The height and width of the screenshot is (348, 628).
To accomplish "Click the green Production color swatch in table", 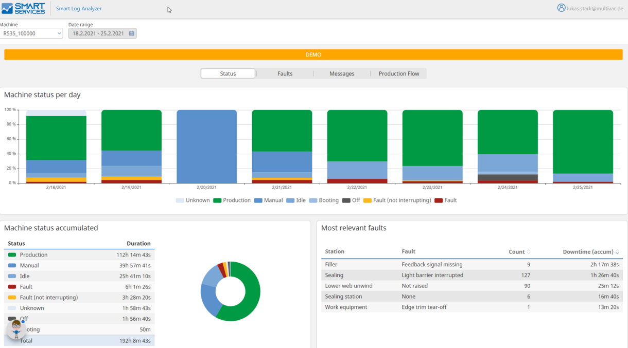I will pos(12,255).
